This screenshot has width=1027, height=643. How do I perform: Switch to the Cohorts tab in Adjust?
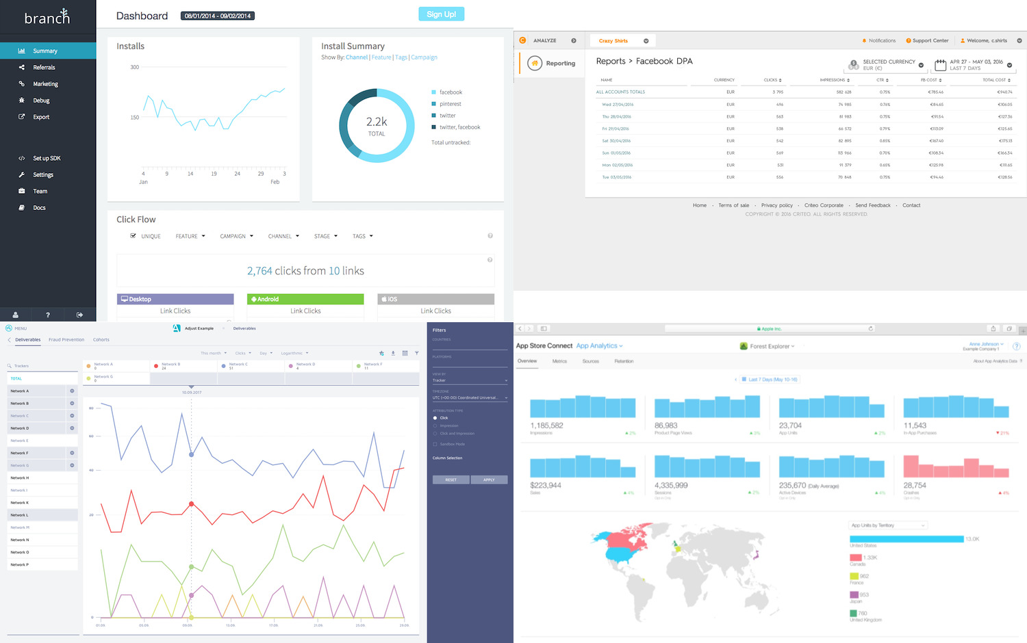pos(101,339)
